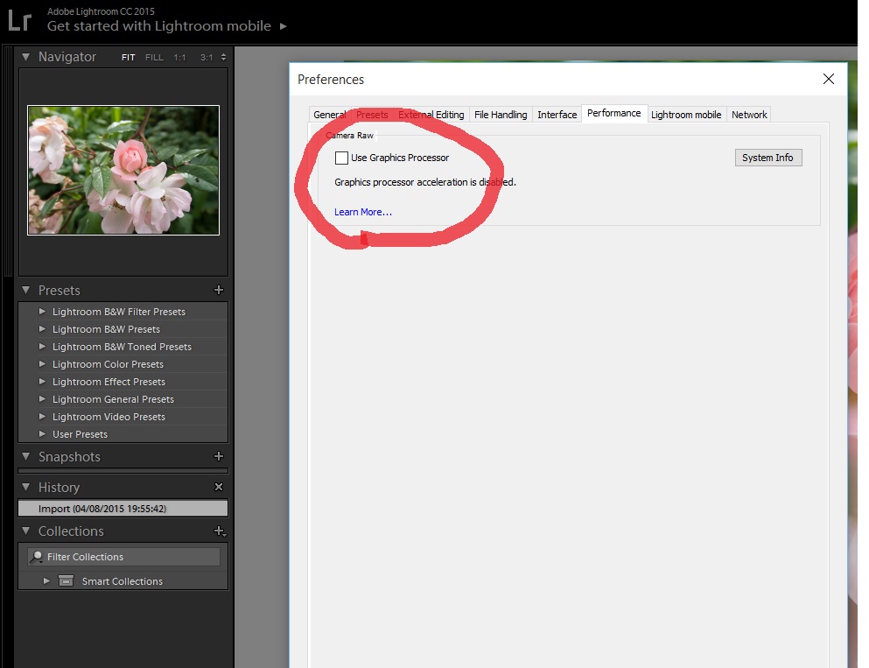
Task: Add new collection with plus icon
Action: point(219,531)
